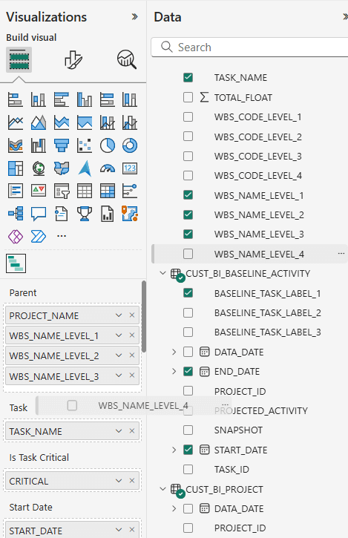Open WBS_NAME_LEVEL_1 field dropdown in Parent
The image size is (348, 538).
[119, 335]
